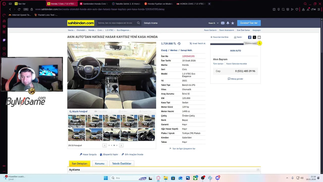
Task: Open the messages envelope icon in header
Action: (x=223, y=23)
